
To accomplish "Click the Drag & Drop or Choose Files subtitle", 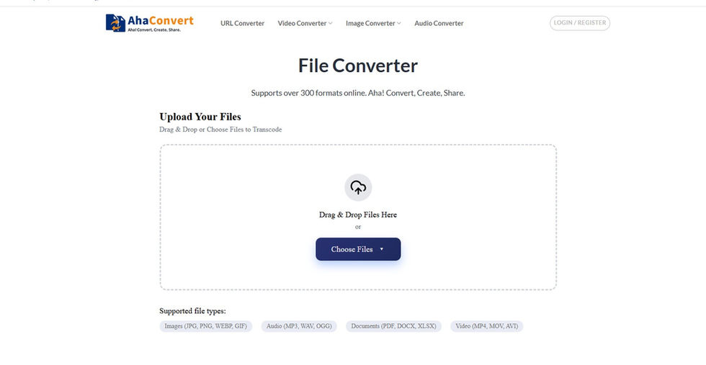I will tap(220, 130).
